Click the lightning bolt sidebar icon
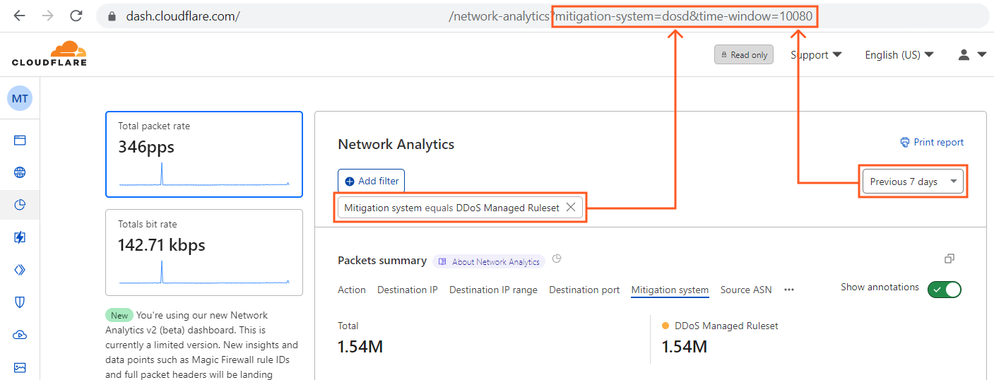This screenshot has height=380, width=994. [x=20, y=237]
